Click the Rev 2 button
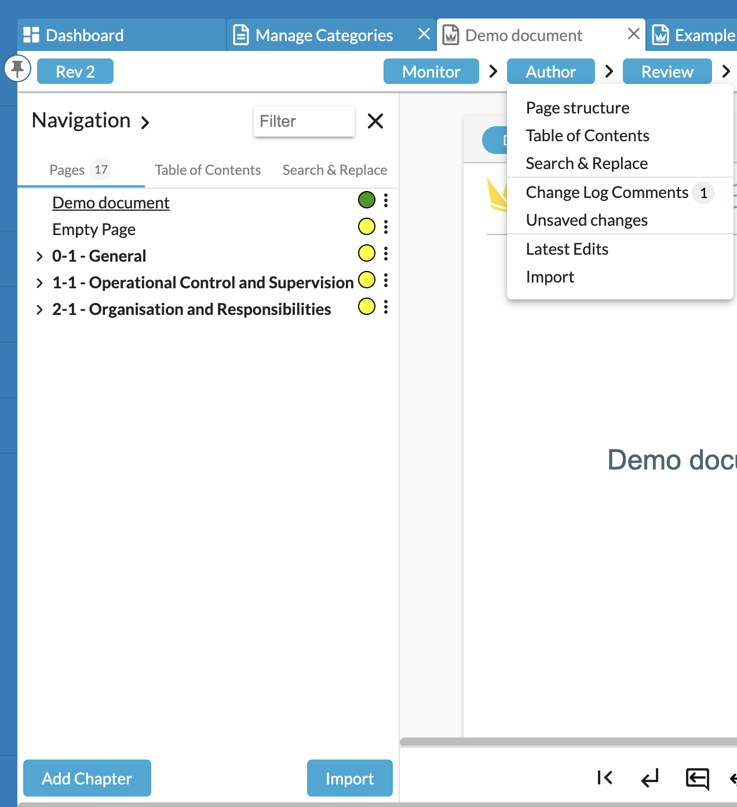This screenshot has height=807, width=737. (x=75, y=71)
